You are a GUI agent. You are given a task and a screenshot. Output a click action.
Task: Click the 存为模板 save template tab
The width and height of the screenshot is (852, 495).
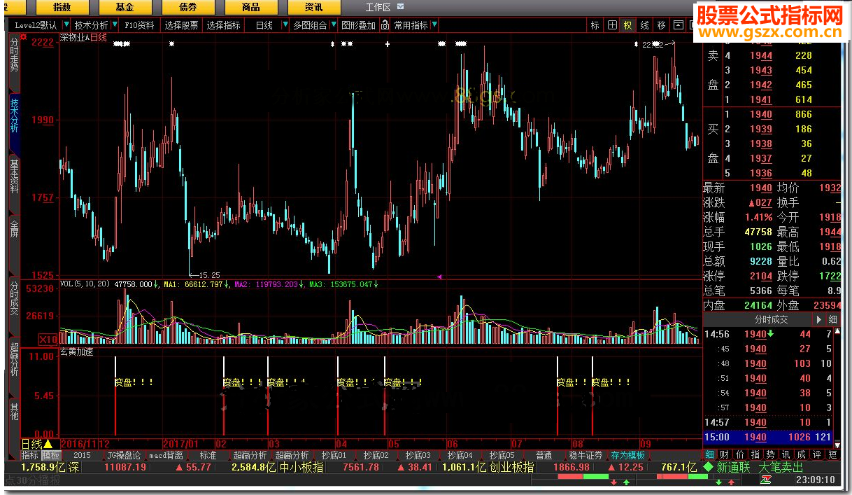tap(627, 455)
